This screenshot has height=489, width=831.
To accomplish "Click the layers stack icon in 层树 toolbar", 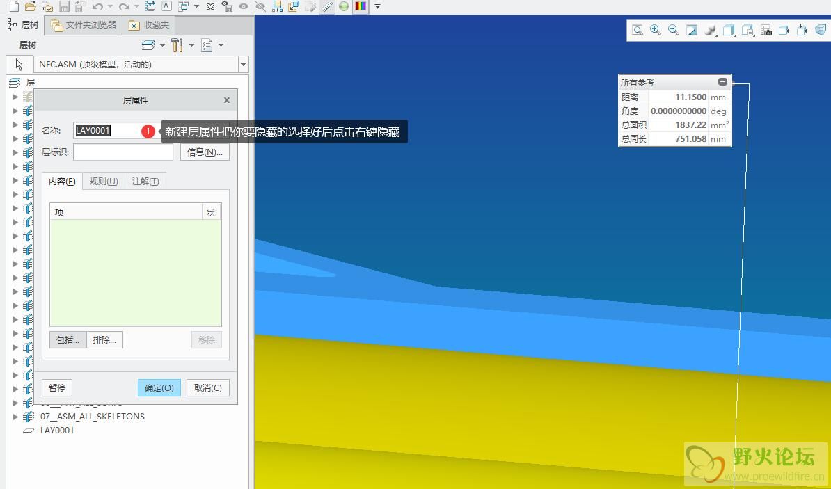I will (148, 45).
